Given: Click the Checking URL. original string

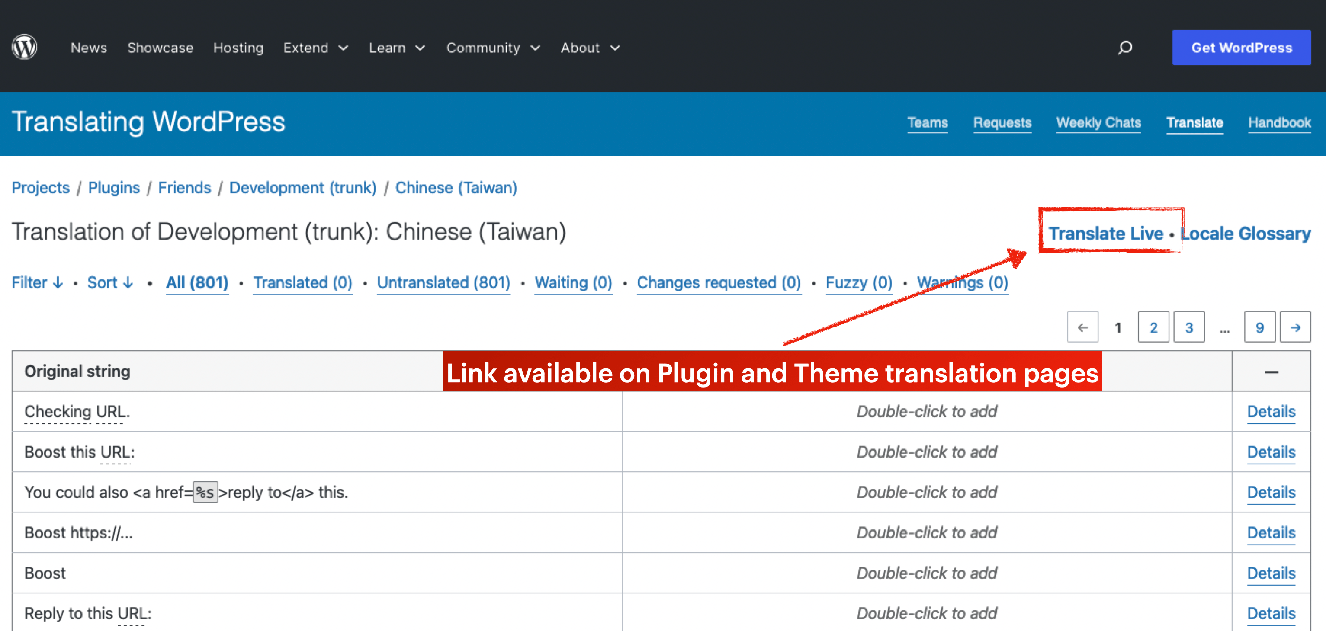Looking at the screenshot, I should [77, 412].
